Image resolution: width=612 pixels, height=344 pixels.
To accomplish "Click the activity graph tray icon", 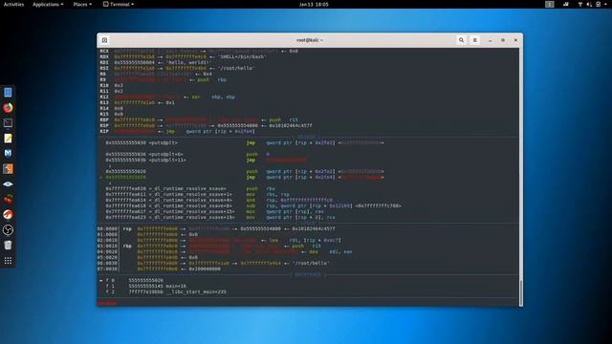I will click(x=566, y=4).
